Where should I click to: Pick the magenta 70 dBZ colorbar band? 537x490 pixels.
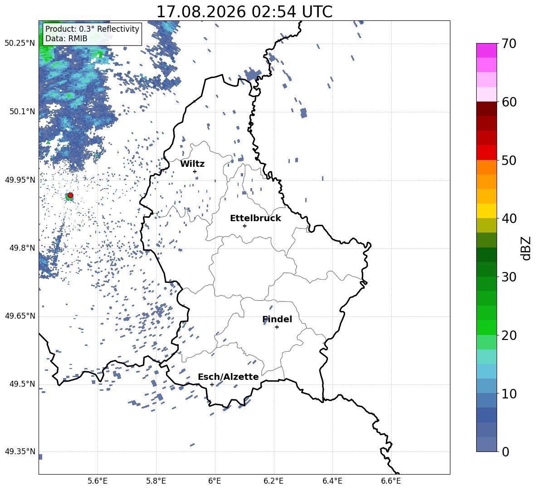point(486,50)
